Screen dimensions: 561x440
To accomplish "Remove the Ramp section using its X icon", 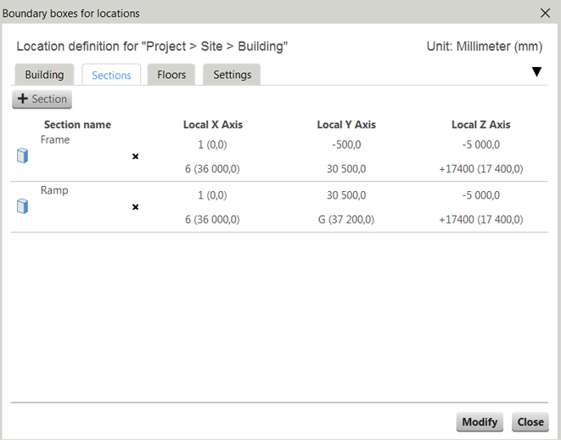I will coord(135,207).
